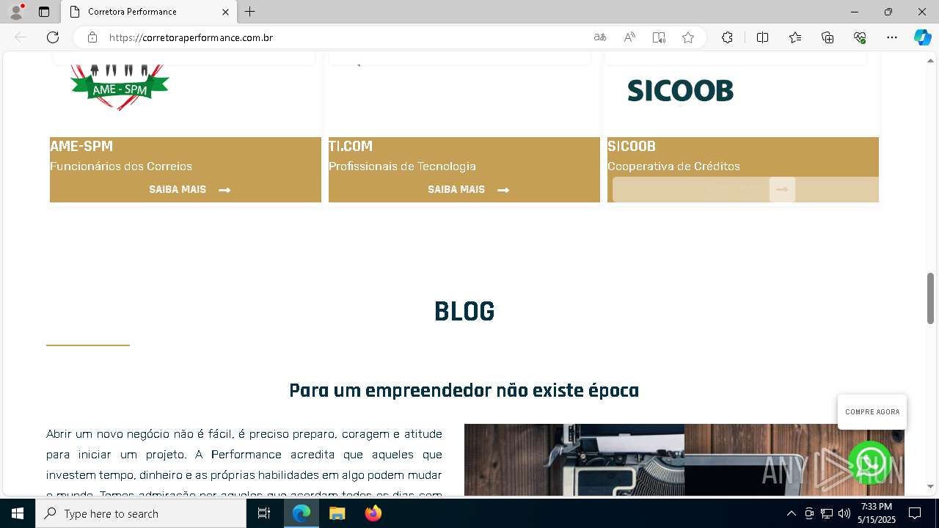View site information padlock icon
Viewport: 939px width, 528px height.
92,37
